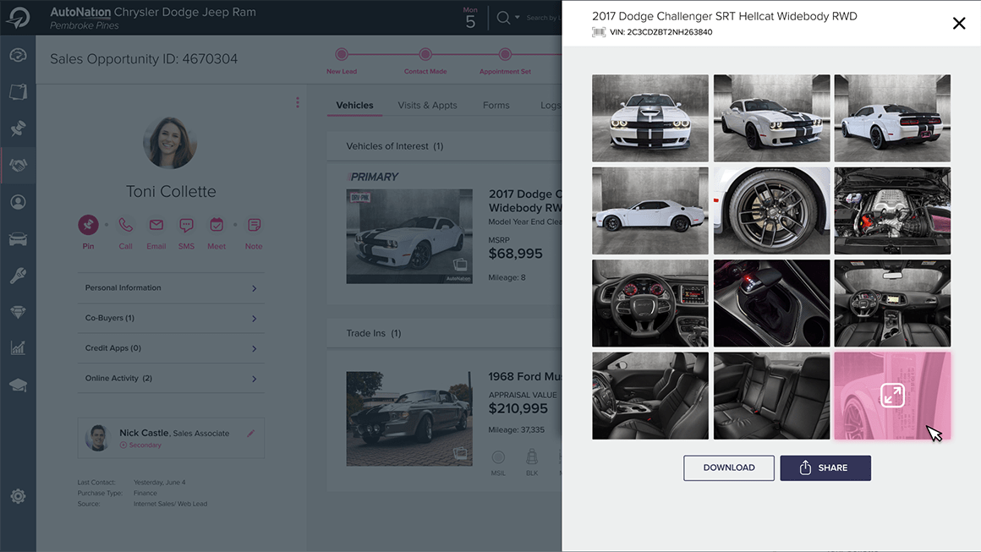Open the Forms tab
The width and height of the screenshot is (981, 552).
pos(496,105)
